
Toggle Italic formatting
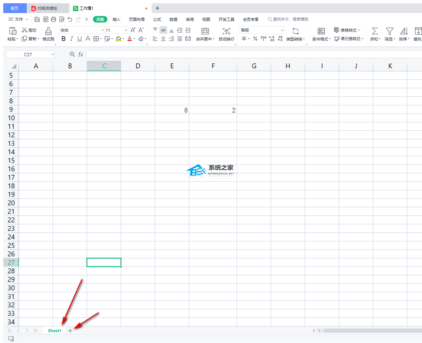tap(71, 39)
